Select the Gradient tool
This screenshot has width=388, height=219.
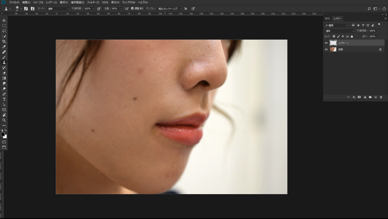click(4, 78)
